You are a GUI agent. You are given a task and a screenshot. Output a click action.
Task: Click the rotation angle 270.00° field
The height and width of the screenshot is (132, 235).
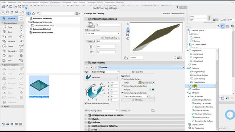pyautogui.click(x=137, y=58)
